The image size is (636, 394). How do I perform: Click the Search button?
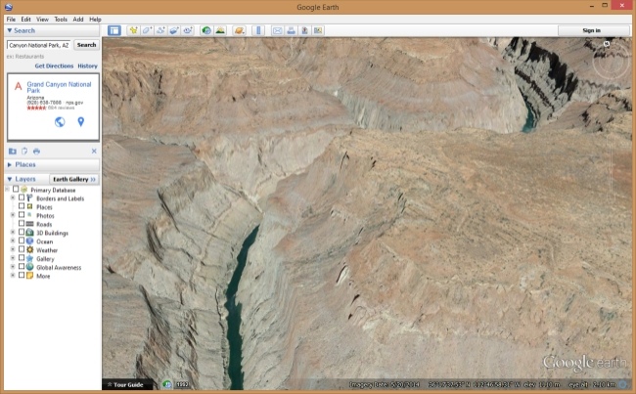pos(86,45)
